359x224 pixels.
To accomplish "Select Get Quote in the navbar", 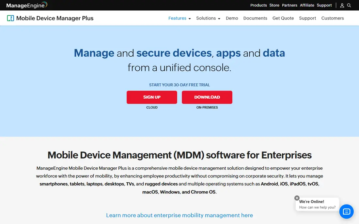I will pos(283,18).
